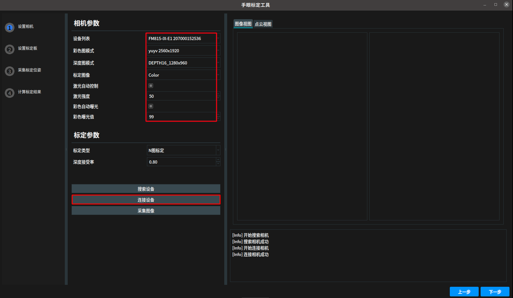
Task: Select the 设置相机 step label
Action: click(26, 26)
